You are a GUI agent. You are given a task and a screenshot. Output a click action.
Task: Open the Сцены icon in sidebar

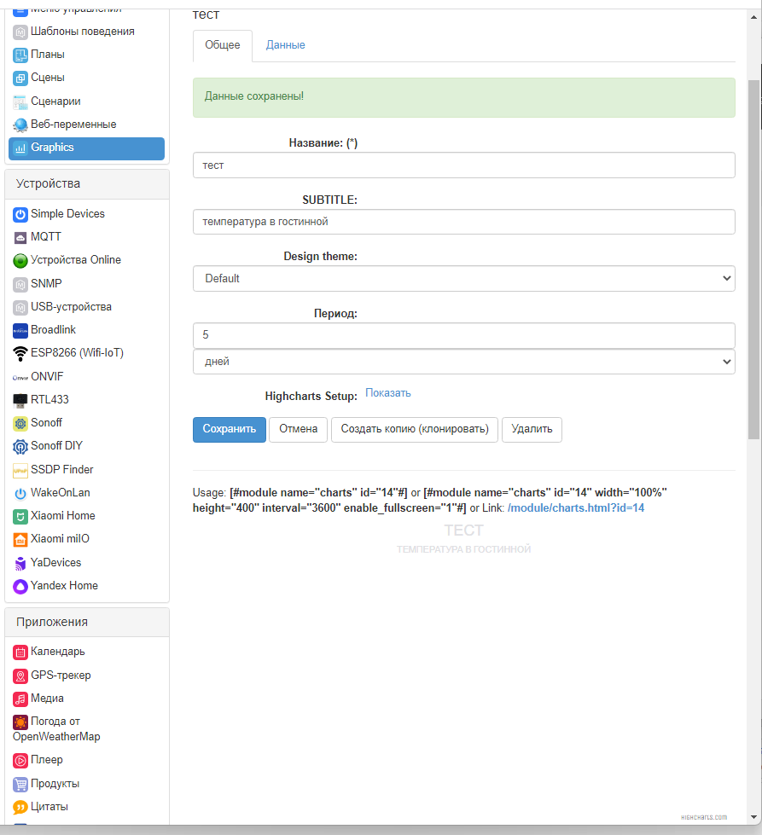point(20,78)
